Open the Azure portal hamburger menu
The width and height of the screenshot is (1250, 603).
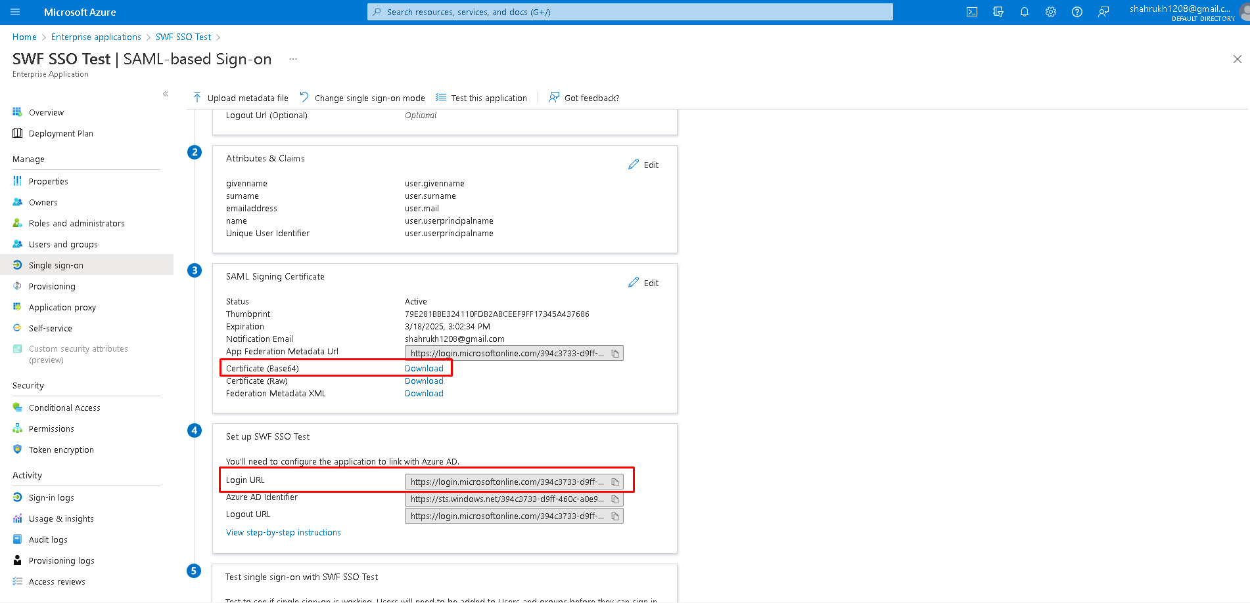pyautogui.click(x=16, y=12)
